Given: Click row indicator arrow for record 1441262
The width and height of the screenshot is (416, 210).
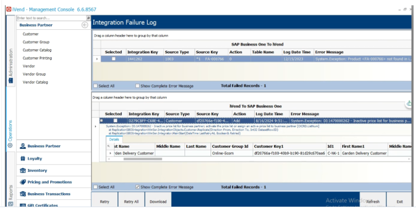Looking at the screenshot, I should click(97, 59).
